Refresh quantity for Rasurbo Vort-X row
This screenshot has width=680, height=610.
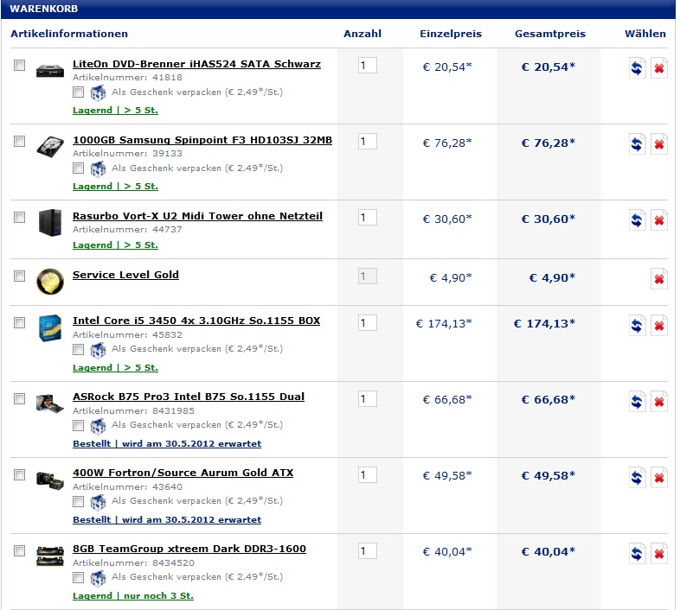click(x=637, y=220)
